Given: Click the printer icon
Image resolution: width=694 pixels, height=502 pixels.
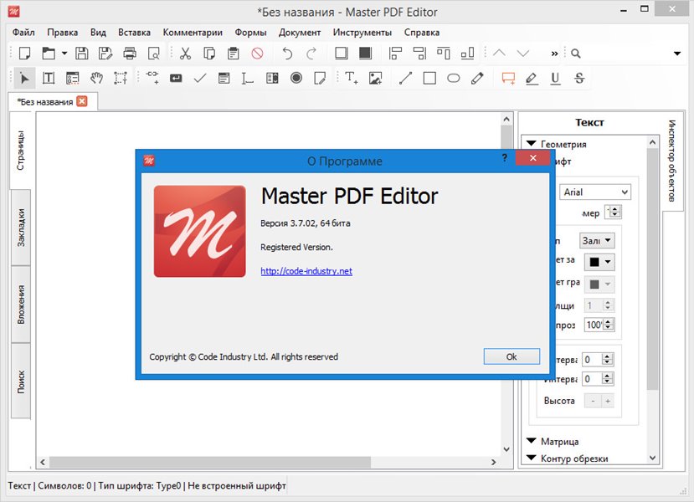Looking at the screenshot, I should [130, 54].
